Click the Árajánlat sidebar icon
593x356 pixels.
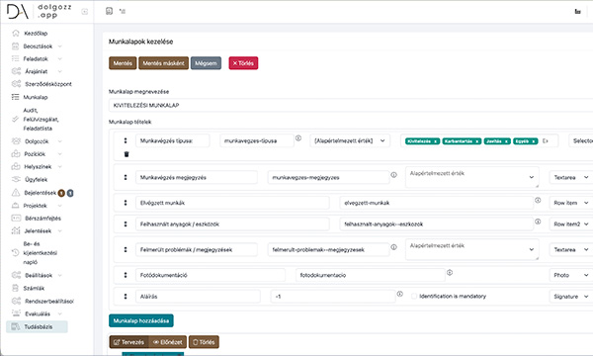(16, 71)
